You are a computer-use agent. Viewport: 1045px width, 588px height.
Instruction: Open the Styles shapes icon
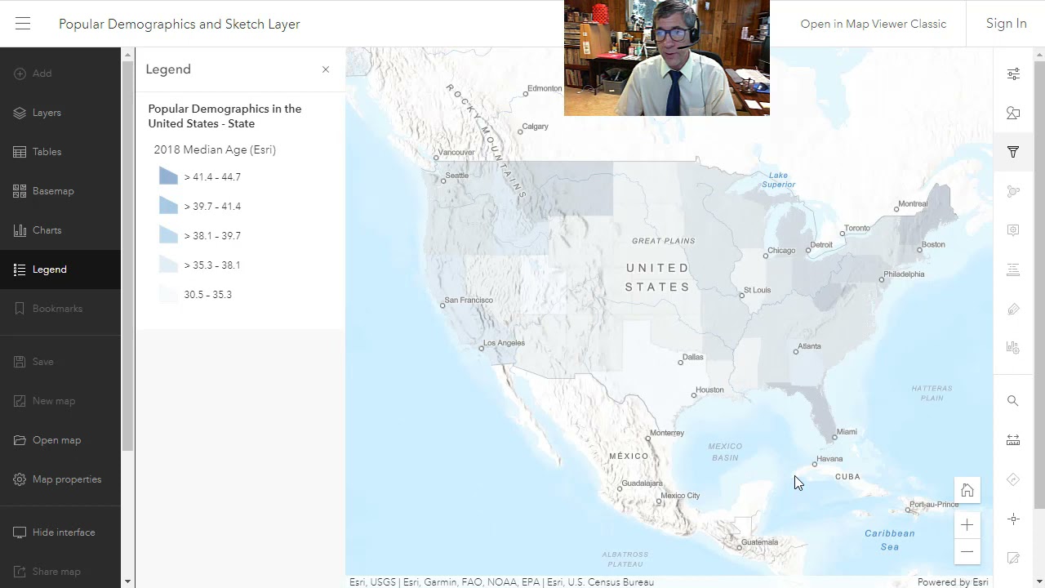[1013, 113]
